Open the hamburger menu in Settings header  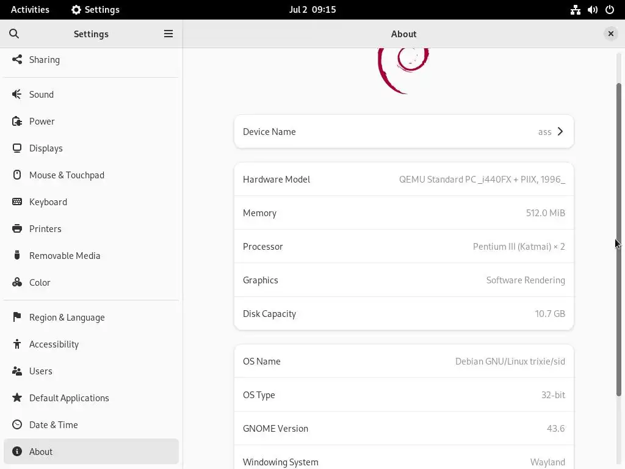pos(168,34)
